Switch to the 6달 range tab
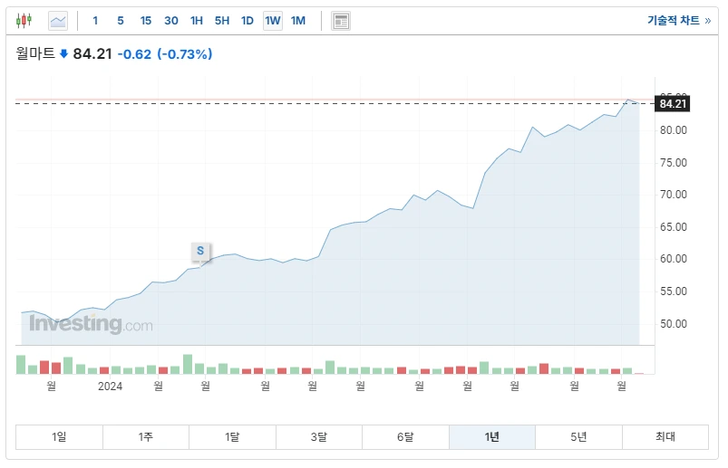This screenshot has width=728, height=468. tap(405, 436)
